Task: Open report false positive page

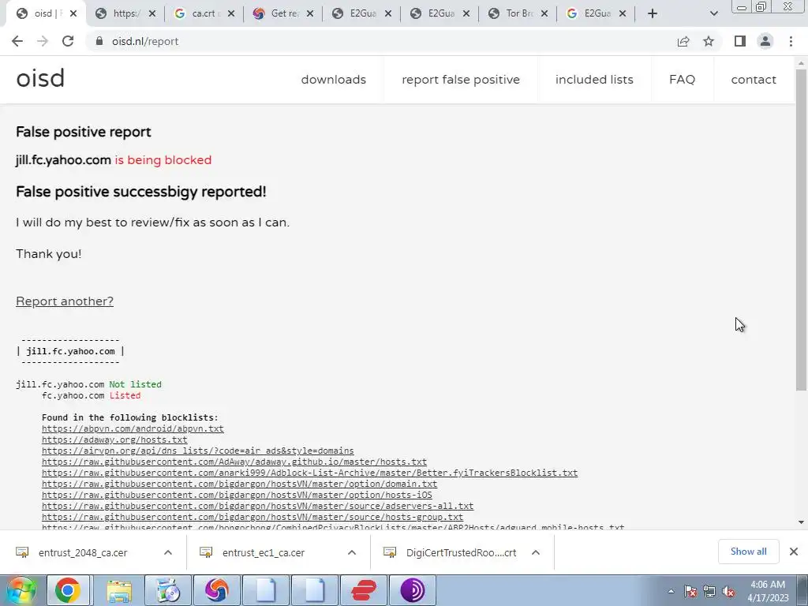Action: [461, 80]
